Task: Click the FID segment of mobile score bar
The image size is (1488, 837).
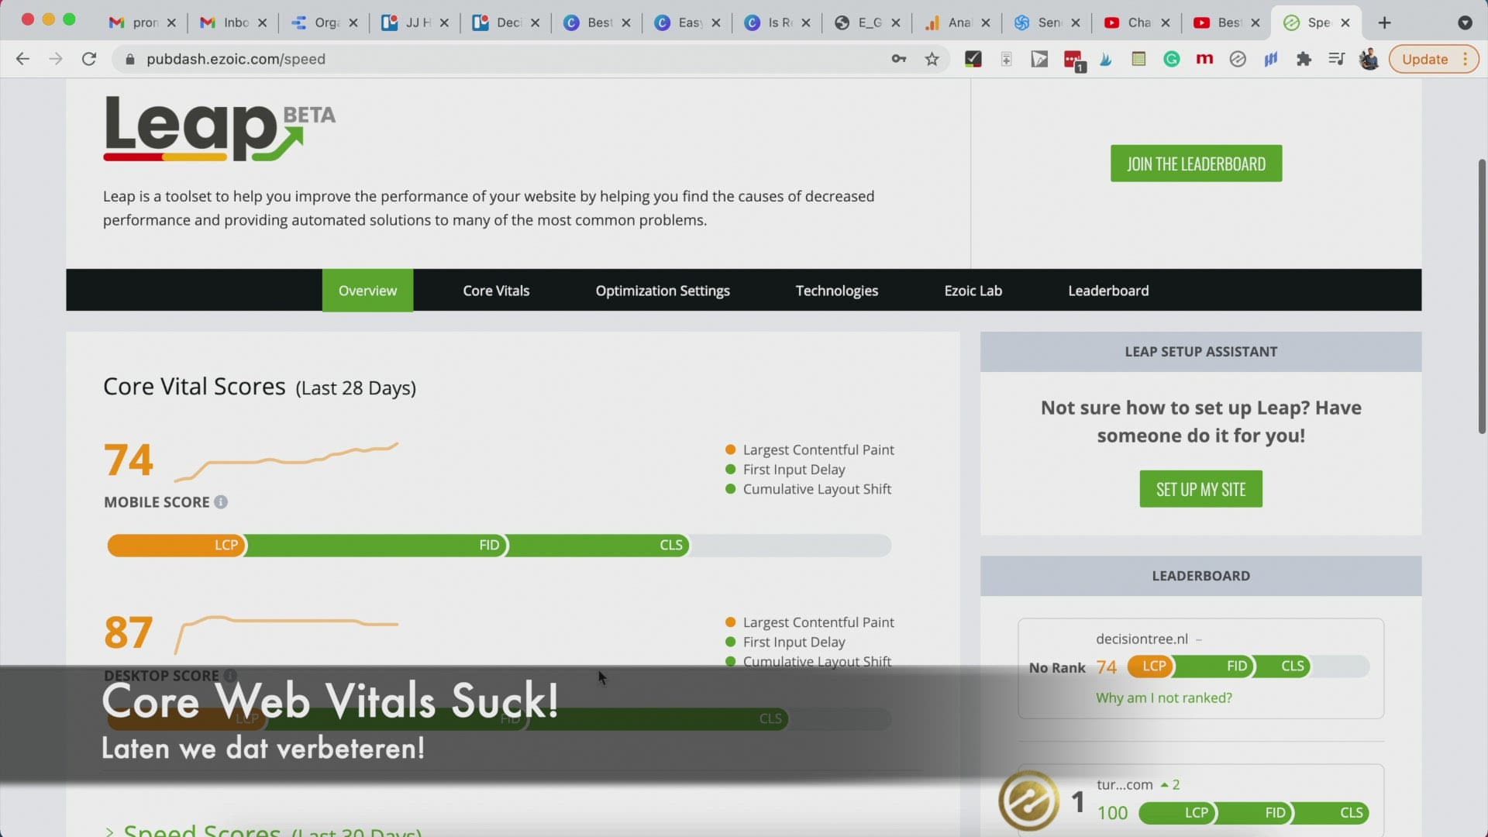Action: pos(377,545)
